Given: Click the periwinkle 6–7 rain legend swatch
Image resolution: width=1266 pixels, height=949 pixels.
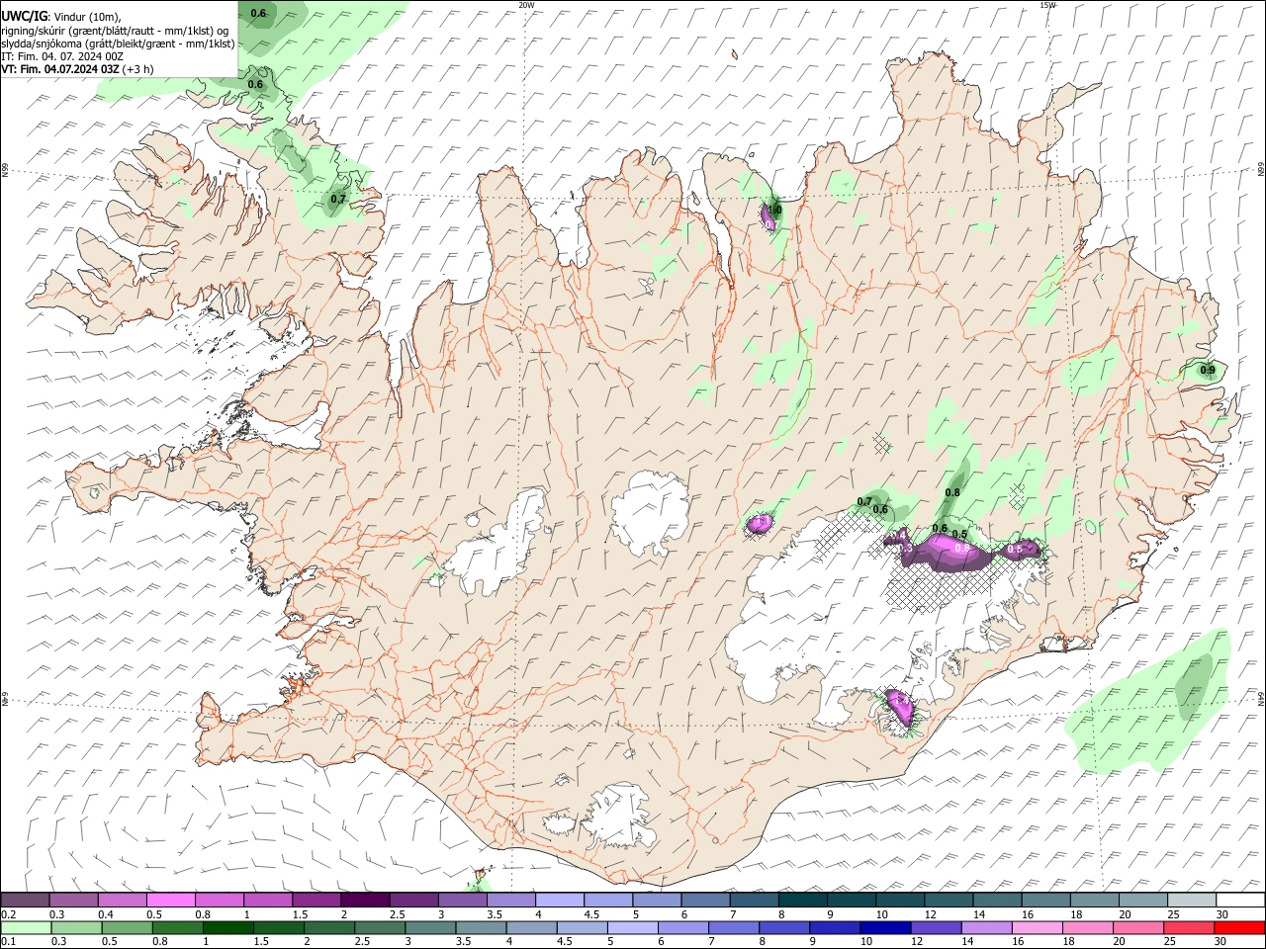Looking at the screenshot, I should pos(682,927).
